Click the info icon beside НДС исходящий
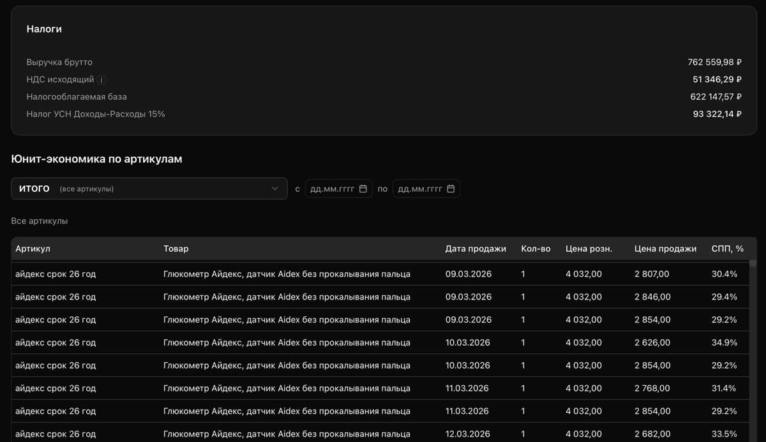Image resolution: width=766 pixels, height=442 pixels. 102,80
